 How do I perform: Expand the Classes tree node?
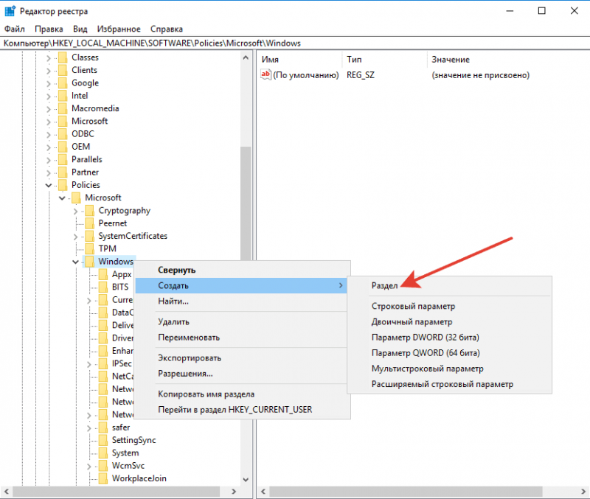[49, 58]
